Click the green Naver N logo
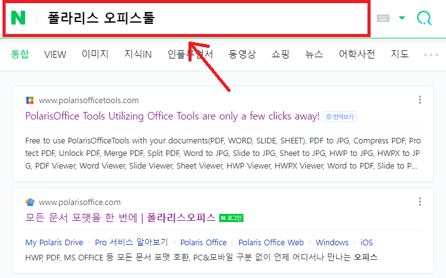This screenshot has height=278, width=446. coord(18,18)
